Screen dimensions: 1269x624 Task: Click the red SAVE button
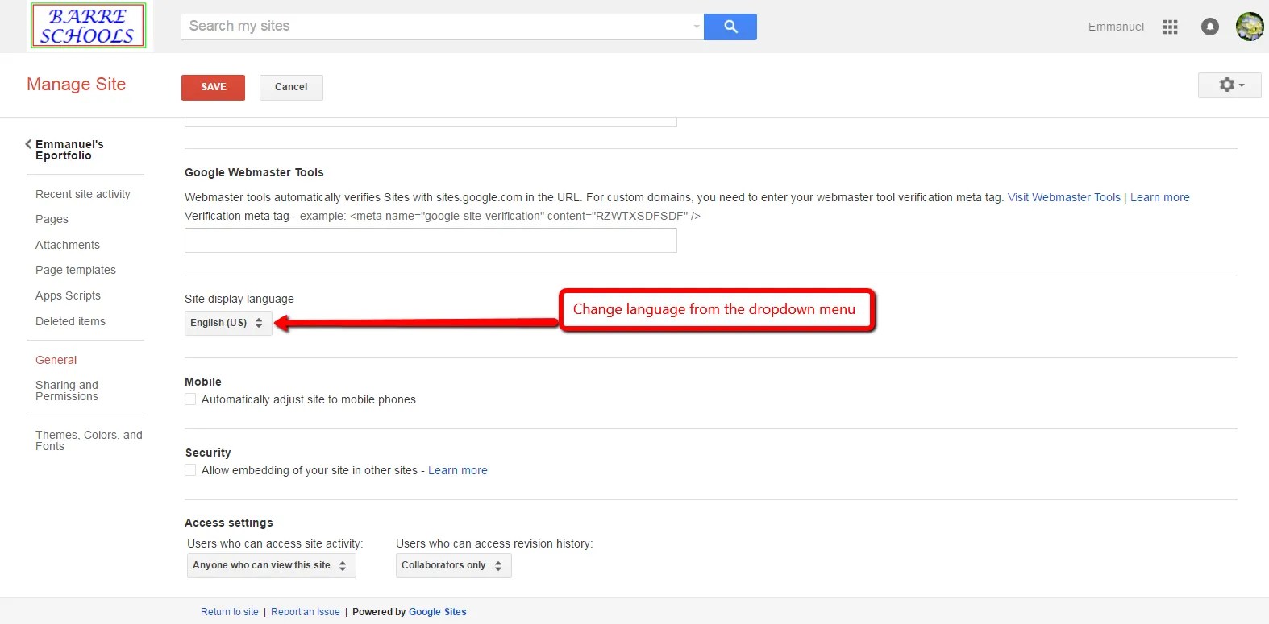click(x=213, y=87)
